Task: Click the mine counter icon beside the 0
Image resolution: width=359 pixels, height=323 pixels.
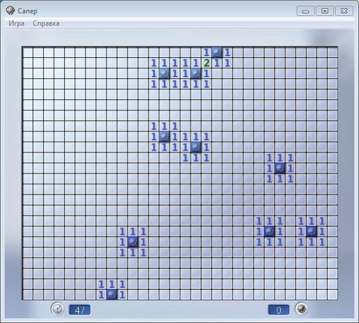Action: 301,308
